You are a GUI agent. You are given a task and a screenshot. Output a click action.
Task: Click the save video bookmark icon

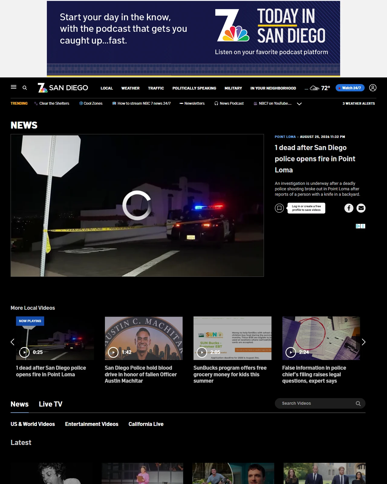[x=279, y=208]
